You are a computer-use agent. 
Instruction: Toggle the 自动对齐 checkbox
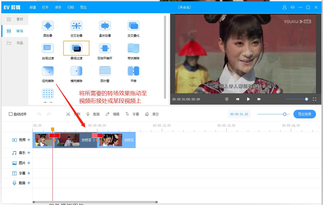[x=11, y=114]
